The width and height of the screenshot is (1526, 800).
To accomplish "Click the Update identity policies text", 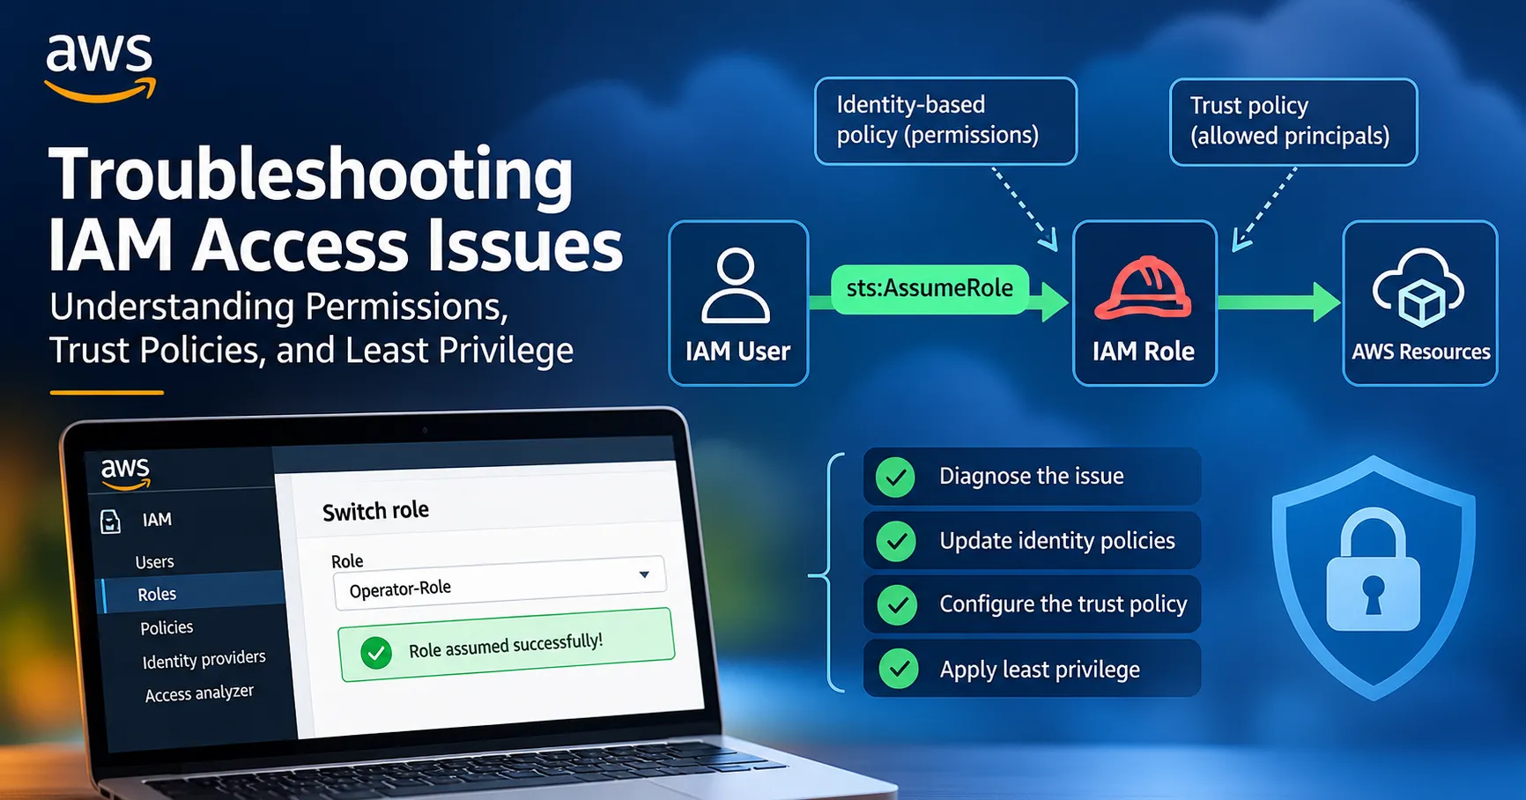I will pyautogui.click(x=1057, y=541).
